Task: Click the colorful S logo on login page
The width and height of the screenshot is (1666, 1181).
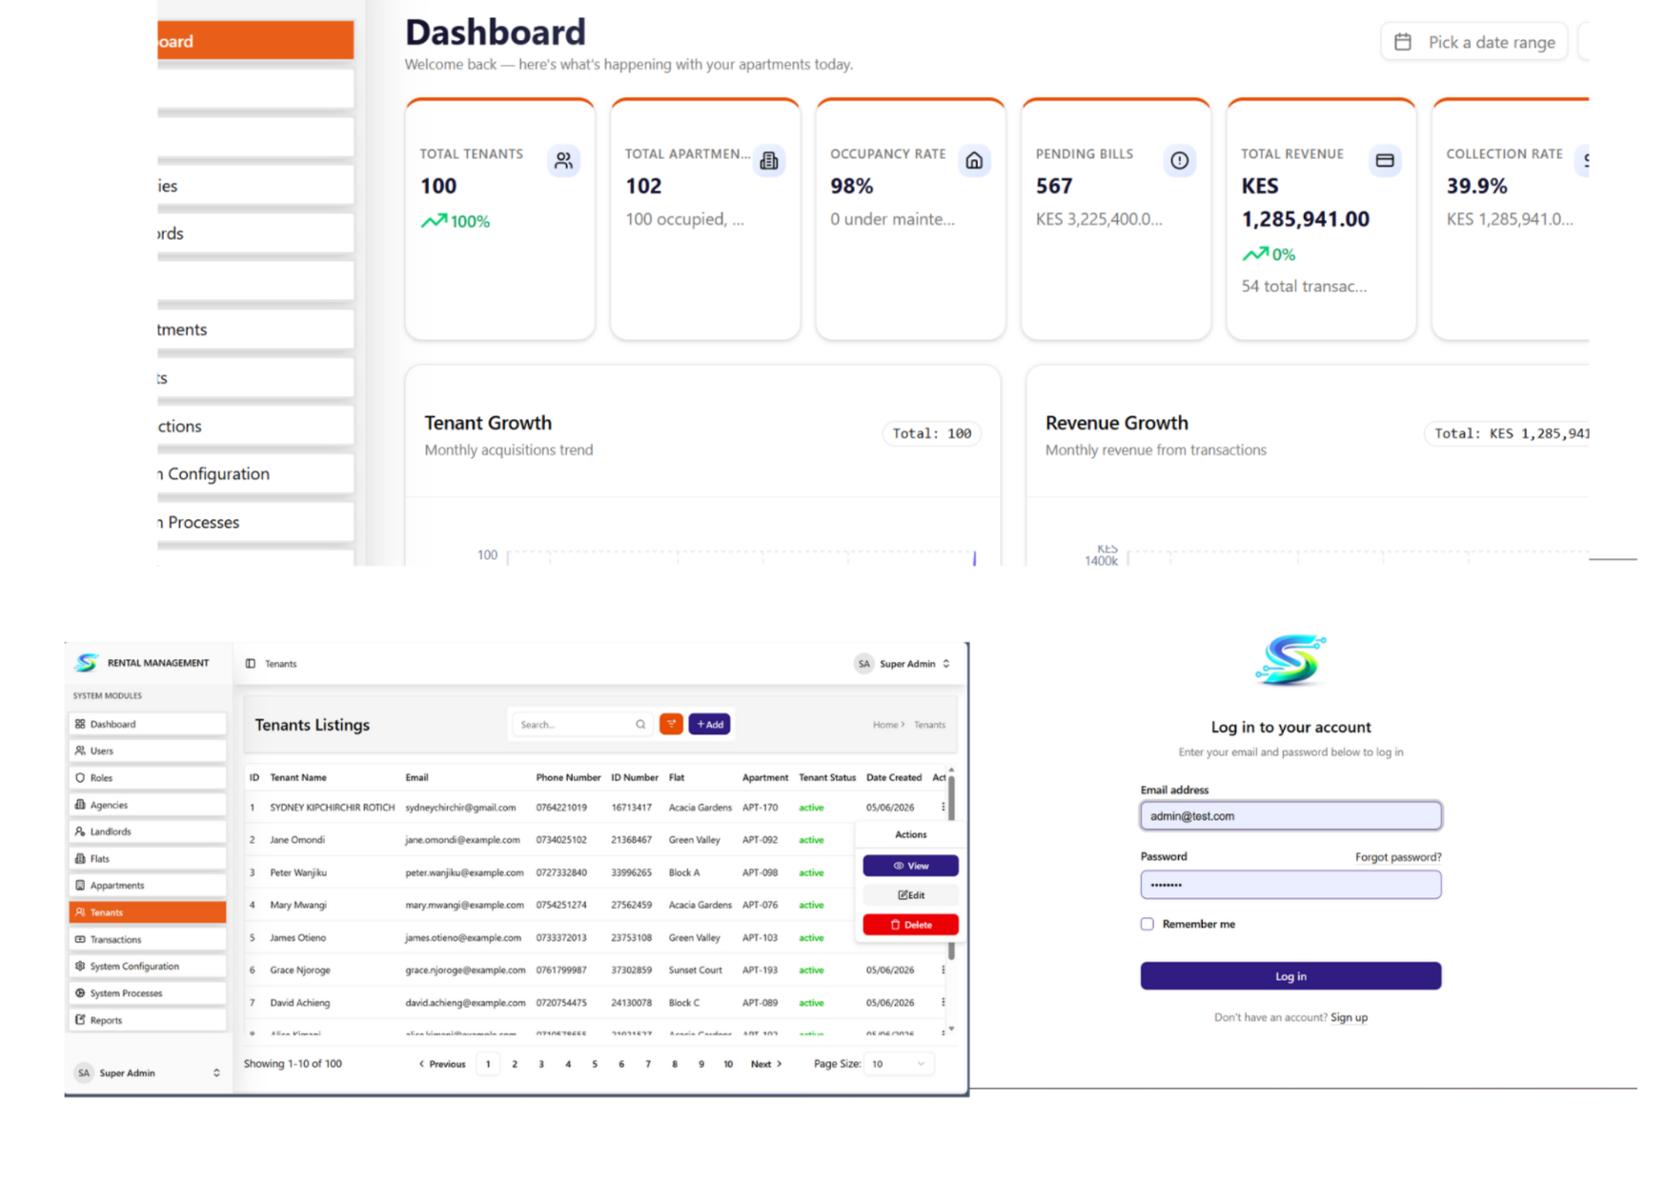Action: (1290, 660)
